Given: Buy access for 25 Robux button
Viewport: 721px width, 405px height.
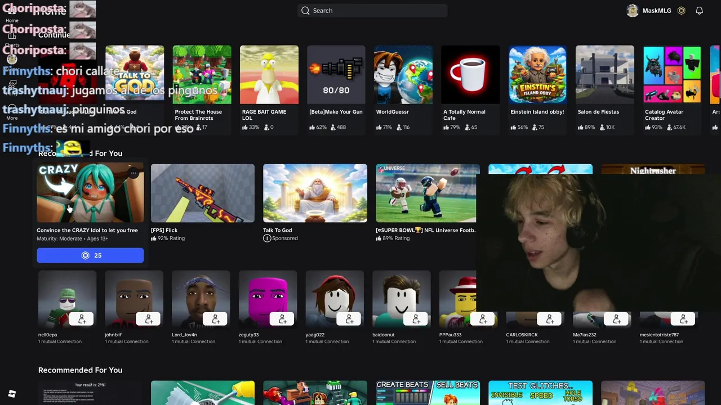Looking at the screenshot, I should point(90,255).
